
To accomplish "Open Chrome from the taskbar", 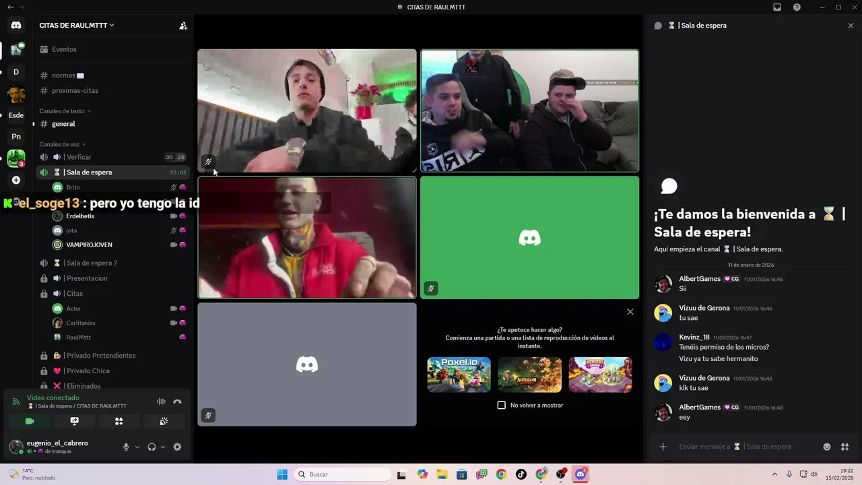I will [501, 474].
